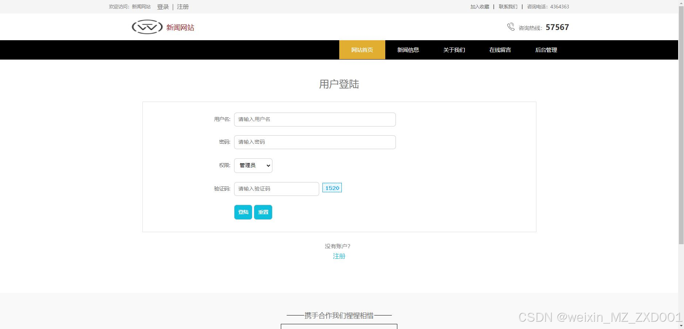Viewport: 684px width, 329px height.
Task: Focus the 用户名 input field
Action: [315, 120]
